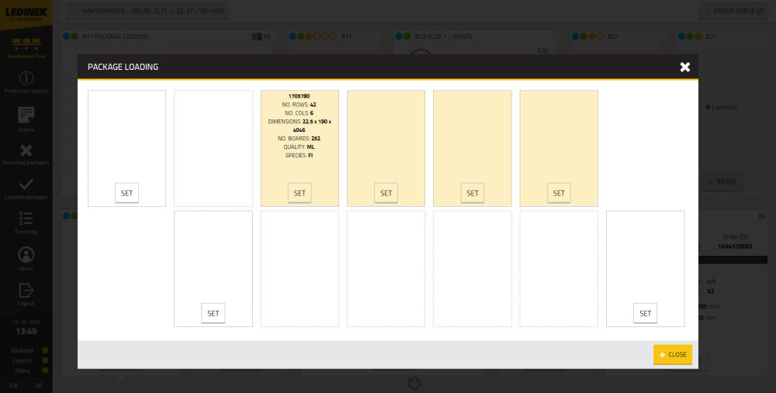Close dialog with the X icon

pyautogui.click(x=684, y=67)
